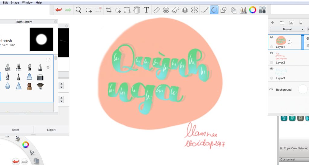Click the Clear Layer eraser icon
Image resolution: width=309 pixels, height=165 pixels.
pos(301,23)
